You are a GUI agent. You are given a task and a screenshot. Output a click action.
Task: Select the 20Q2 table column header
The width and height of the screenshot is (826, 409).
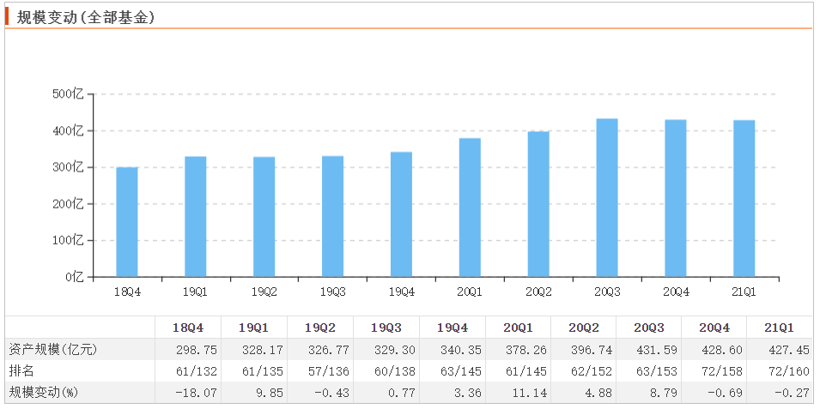(x=584, y=328)
